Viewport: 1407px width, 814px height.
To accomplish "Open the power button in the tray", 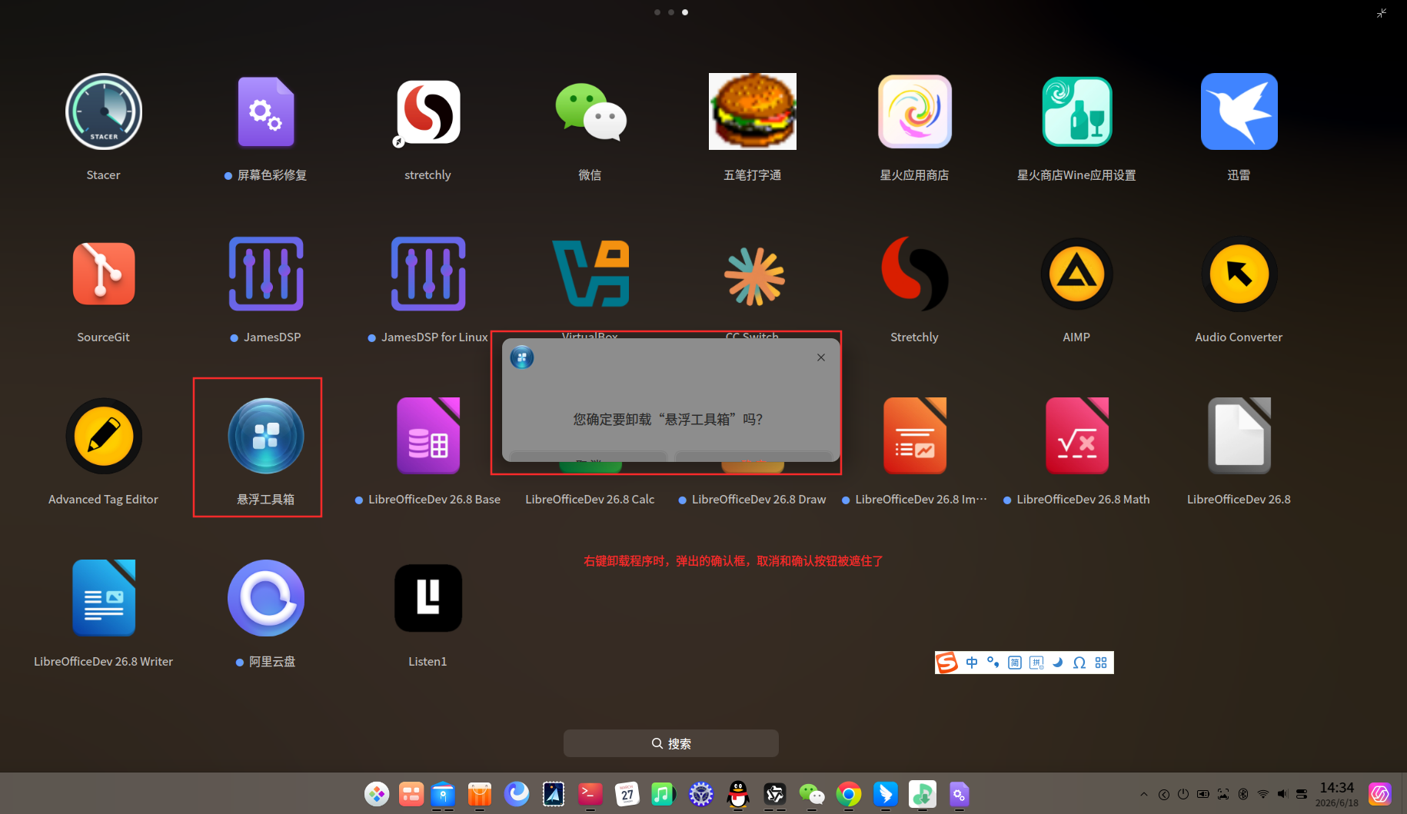I will (1183, 794).
